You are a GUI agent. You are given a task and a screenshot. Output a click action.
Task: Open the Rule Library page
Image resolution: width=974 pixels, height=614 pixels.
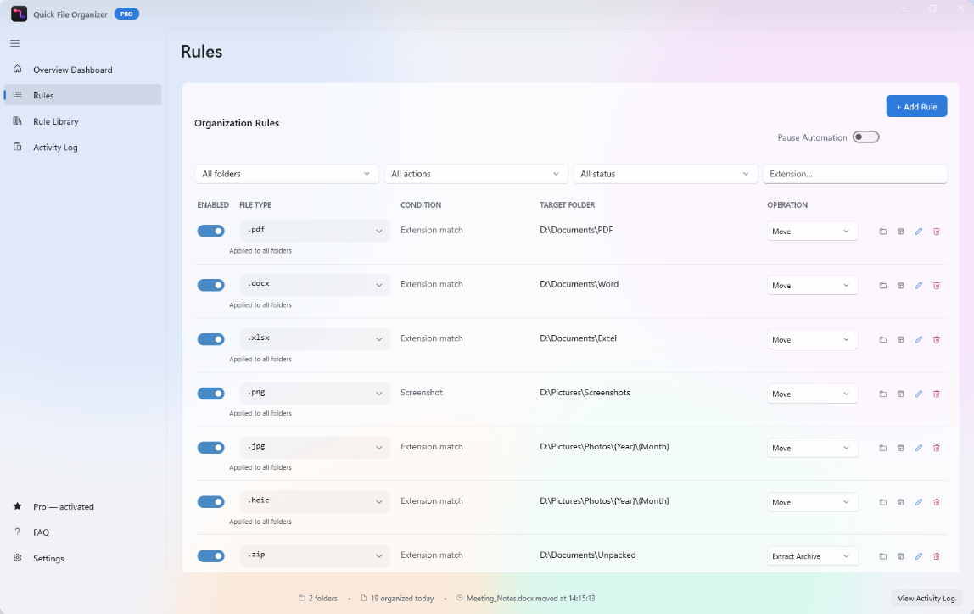[x=82, y=121]
